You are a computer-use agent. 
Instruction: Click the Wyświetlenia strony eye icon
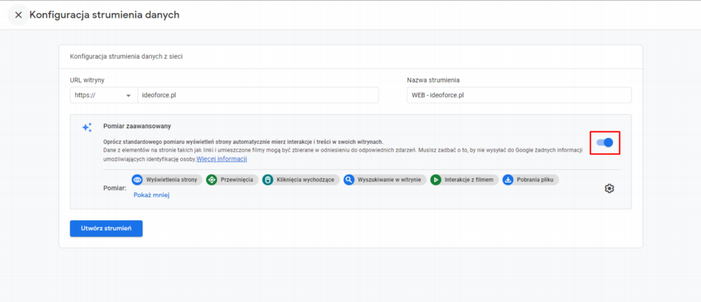pyautogui.click(x=137, y=180)
